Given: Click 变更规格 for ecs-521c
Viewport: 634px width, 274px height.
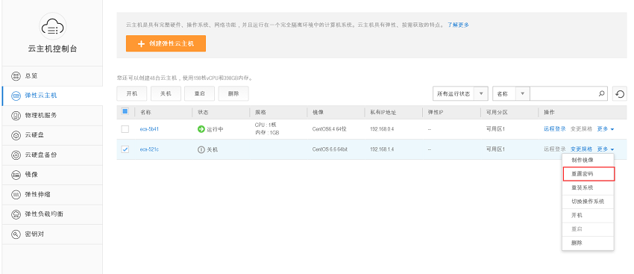Looking at the screenshot, I should (x=582, y=149).
